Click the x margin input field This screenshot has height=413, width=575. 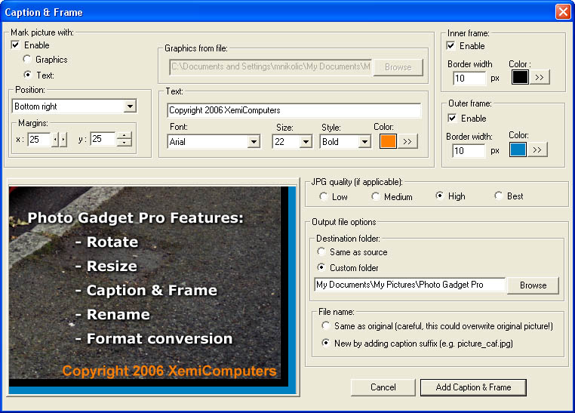click(x=39, y=140)
